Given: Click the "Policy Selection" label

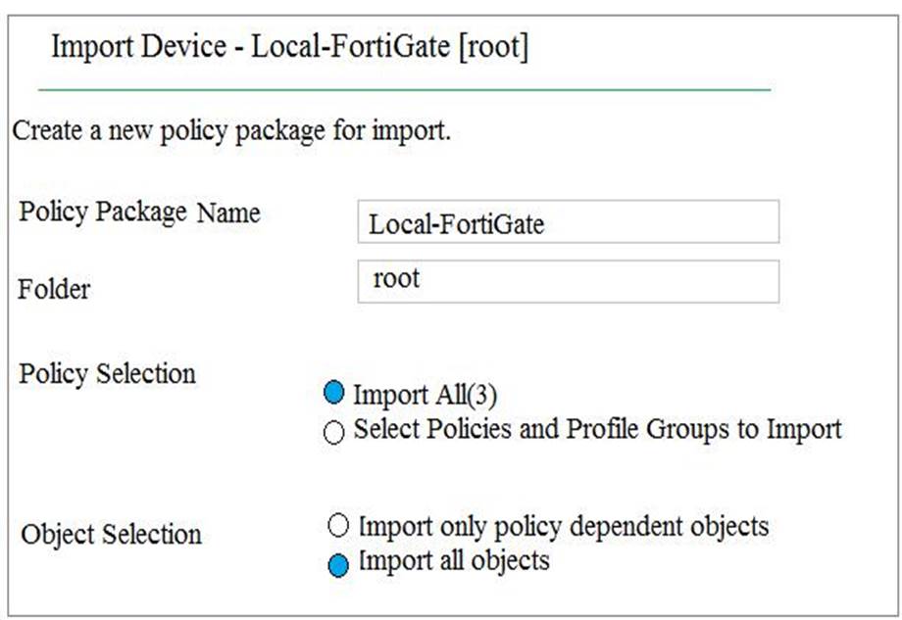Looking at the screenshot, I should (107, 374).
